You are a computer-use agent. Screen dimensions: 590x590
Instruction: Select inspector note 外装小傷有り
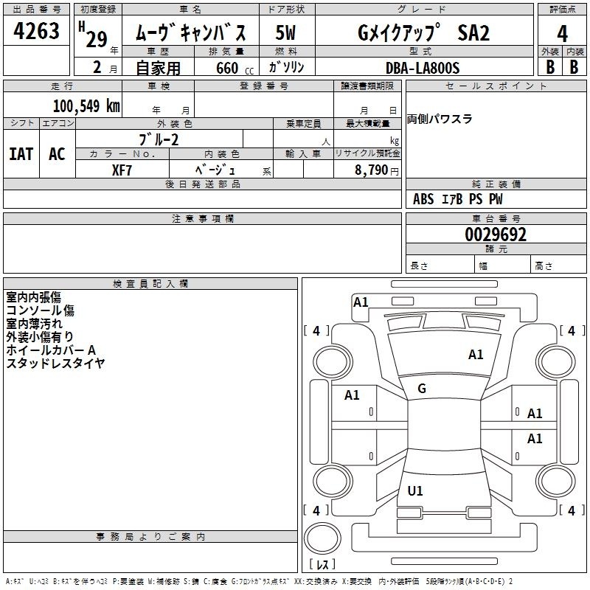(40, 337)
